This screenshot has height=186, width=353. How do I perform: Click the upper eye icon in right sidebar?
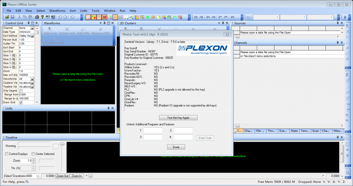tap(348, 150)
